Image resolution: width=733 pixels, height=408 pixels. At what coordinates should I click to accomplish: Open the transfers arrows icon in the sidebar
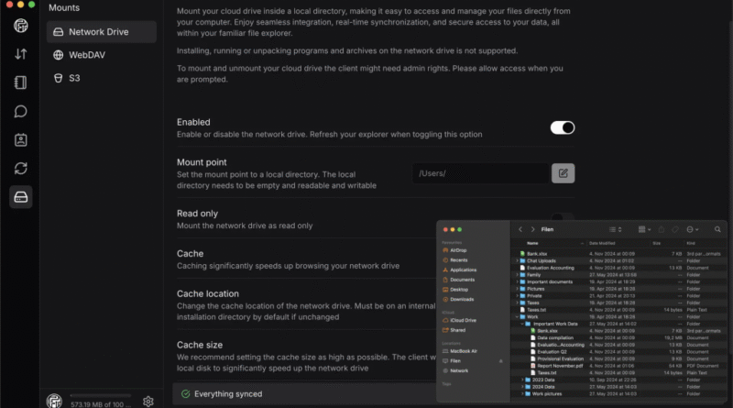click(x=20, y=54)
